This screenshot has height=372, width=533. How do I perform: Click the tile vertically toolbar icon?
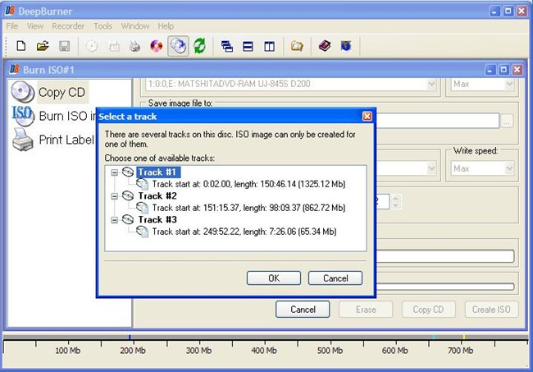coord(269,46)
